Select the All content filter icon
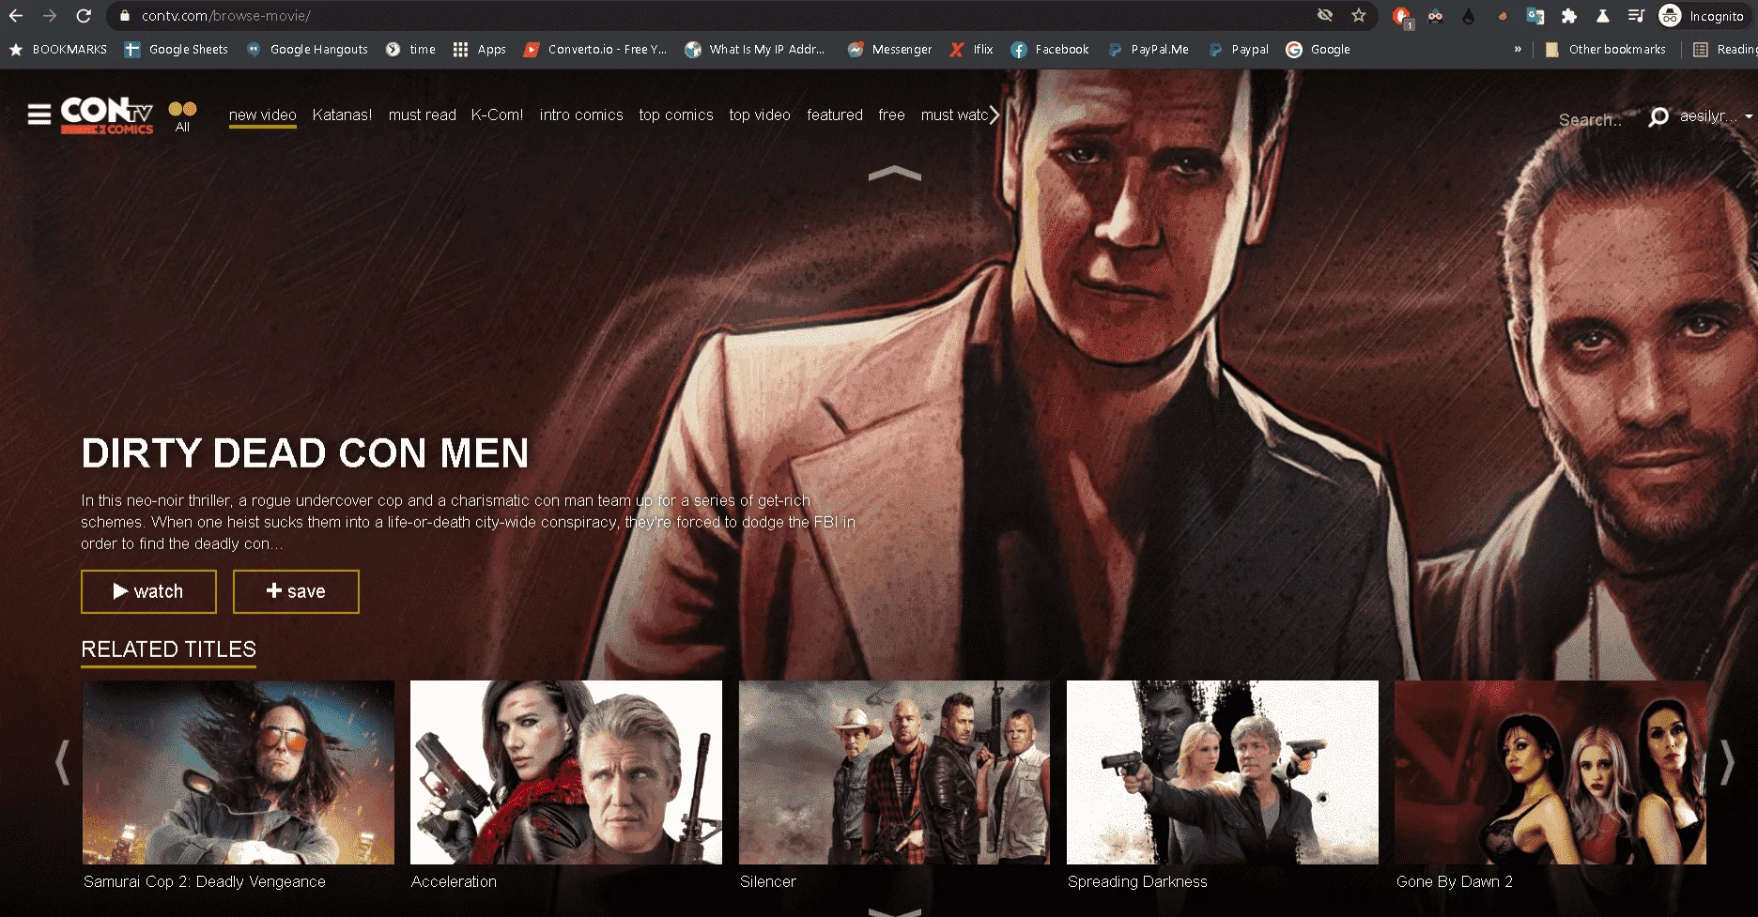 (182, 116)
